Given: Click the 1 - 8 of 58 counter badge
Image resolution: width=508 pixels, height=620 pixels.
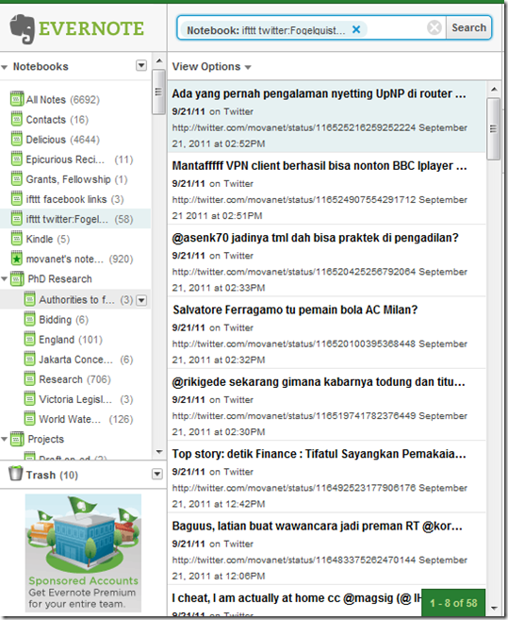Looking at the screenshot, I should (453, 603).
